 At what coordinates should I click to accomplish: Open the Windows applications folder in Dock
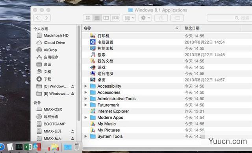68,147
